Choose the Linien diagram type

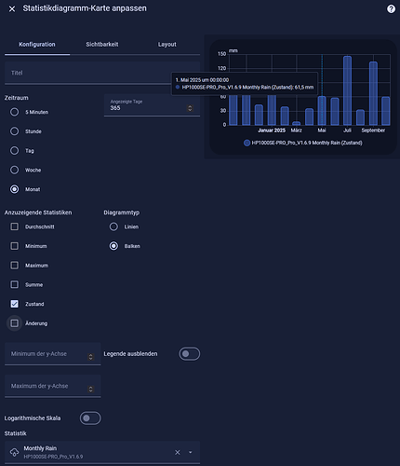click(x=113, y=226)
